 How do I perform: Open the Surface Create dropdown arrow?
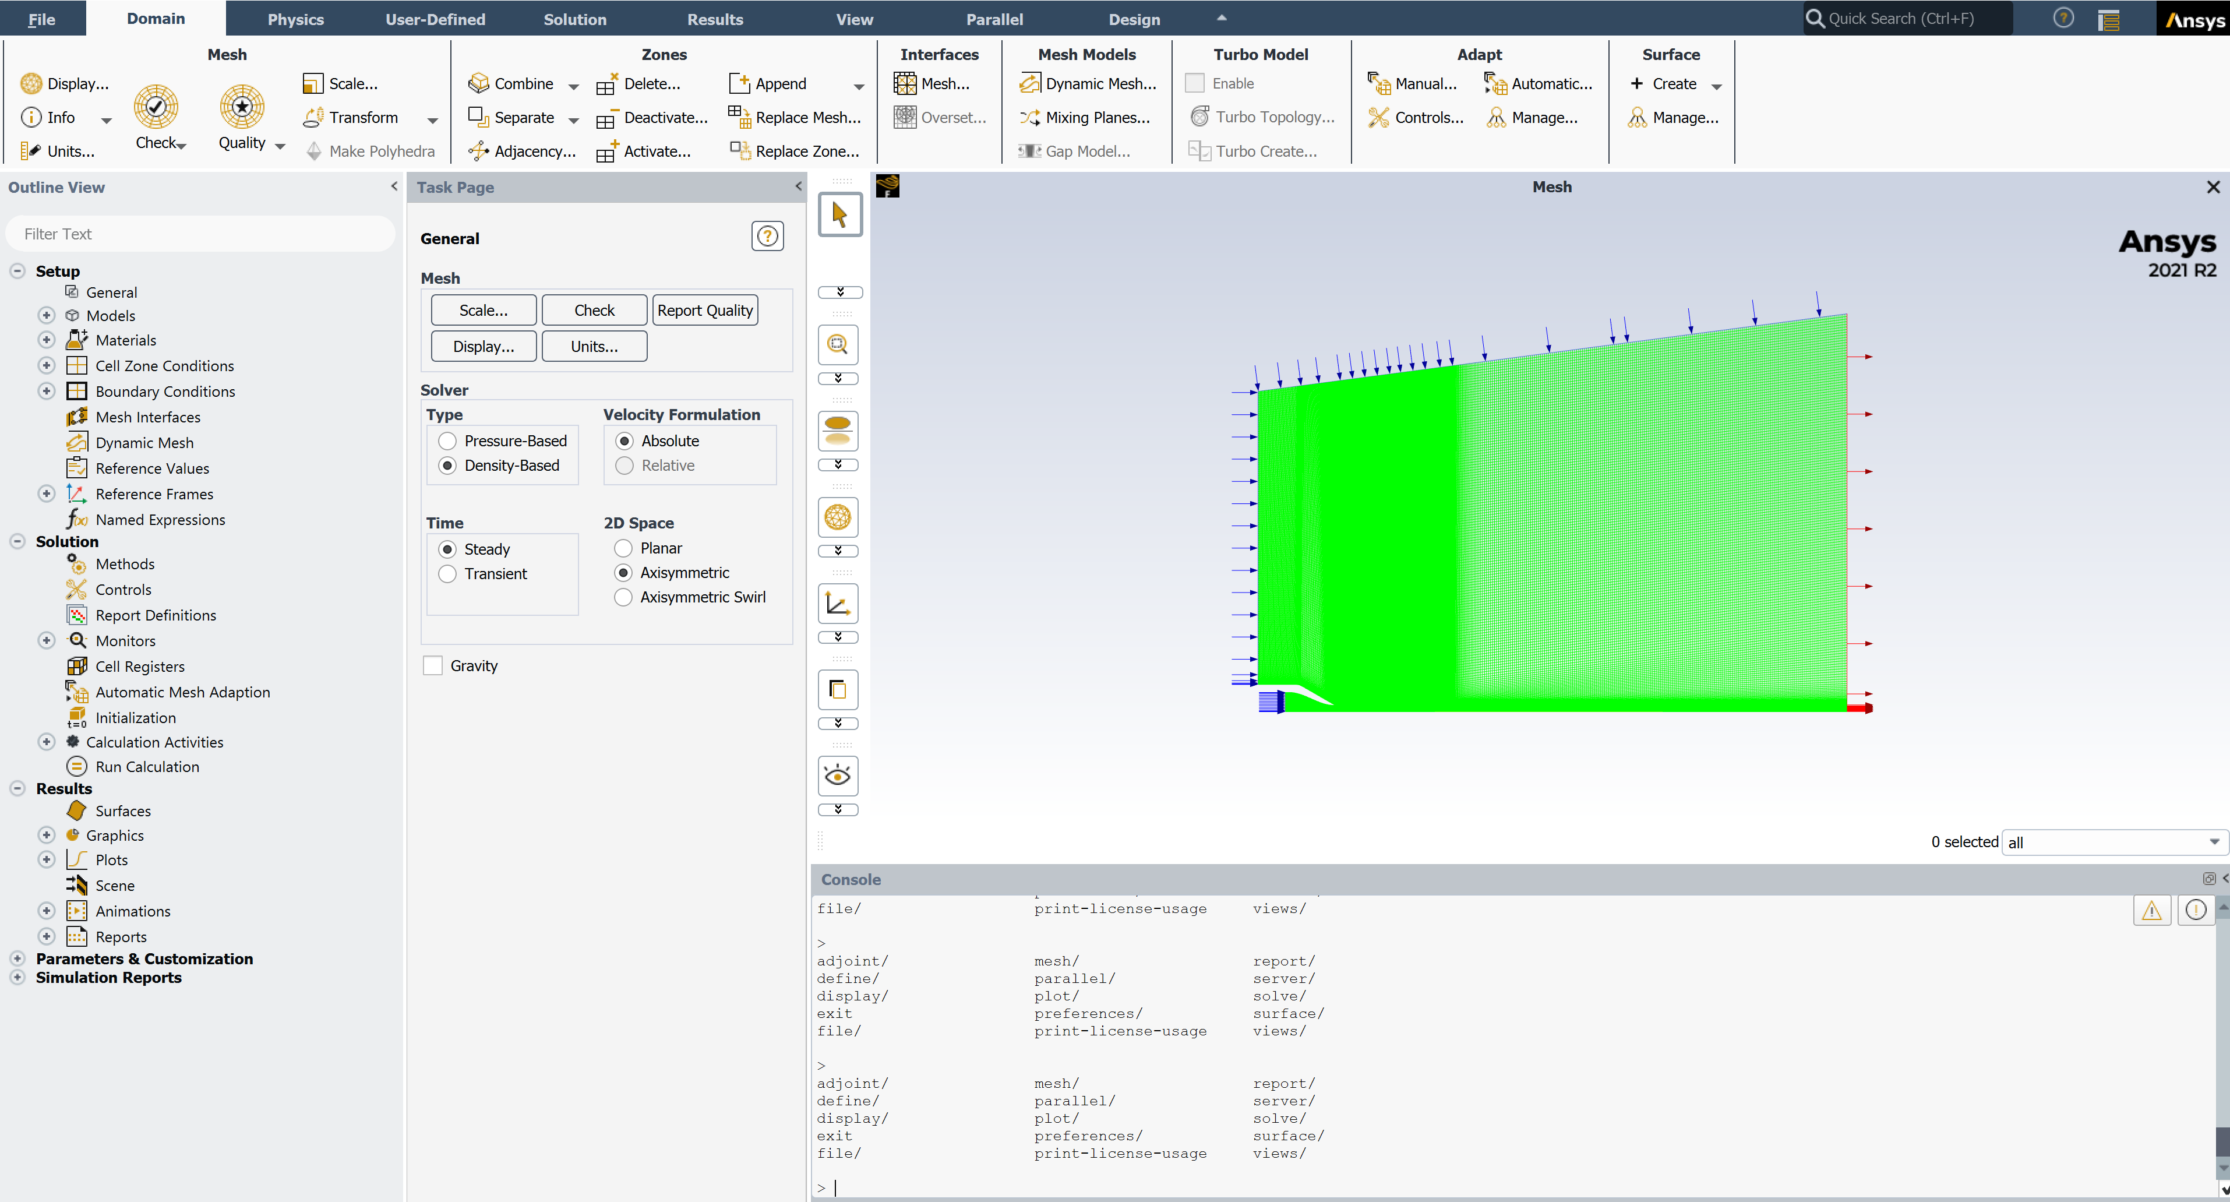tap(1717, 86)
